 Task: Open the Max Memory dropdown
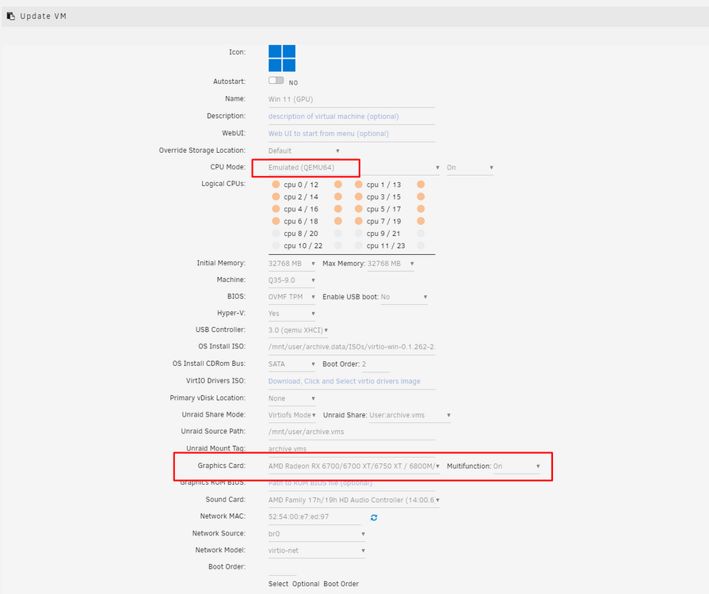point(391,264)
